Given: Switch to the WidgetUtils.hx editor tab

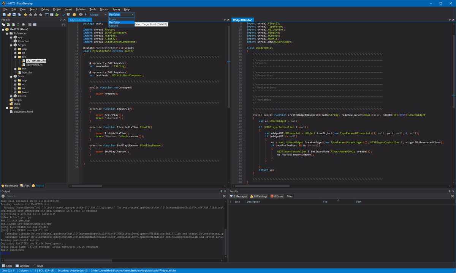Looking at the screenshot, I should coord(243,20).
